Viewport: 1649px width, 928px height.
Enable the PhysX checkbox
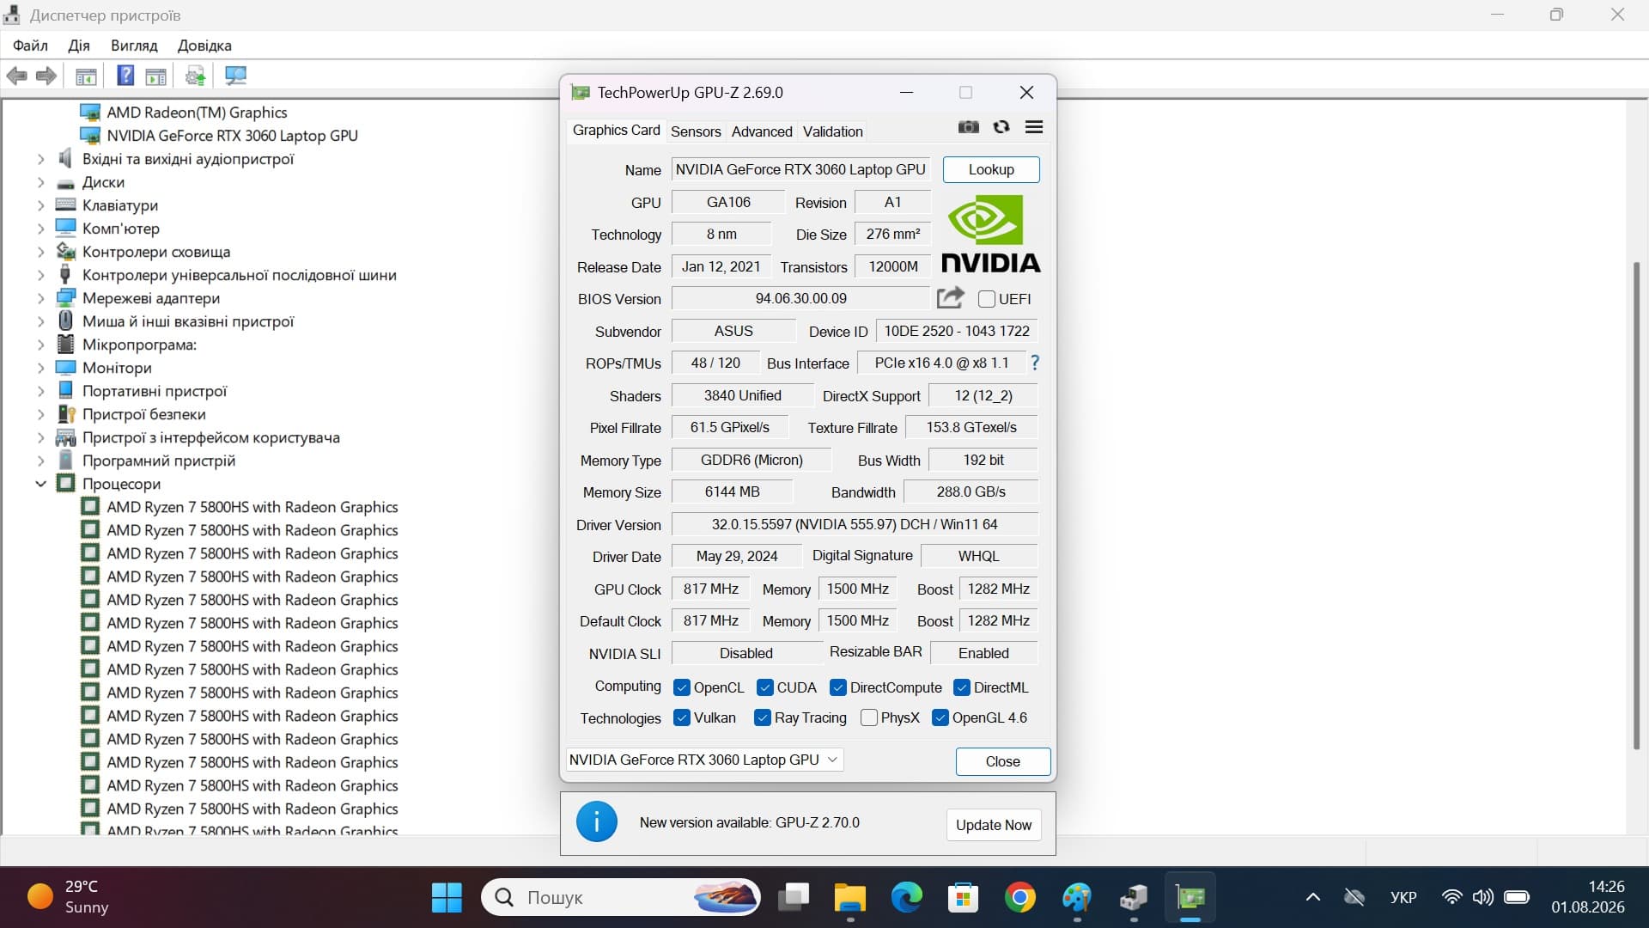point(869,717)
